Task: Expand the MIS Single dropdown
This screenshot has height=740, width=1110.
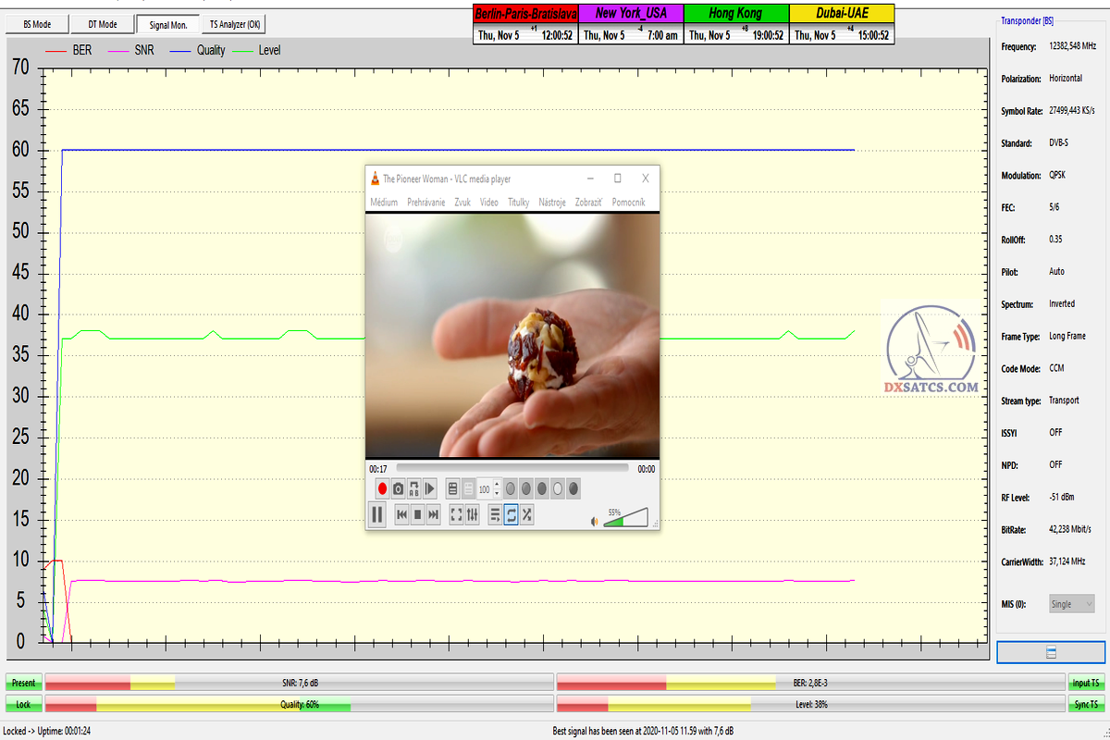Action: (x=1071, y=604)
